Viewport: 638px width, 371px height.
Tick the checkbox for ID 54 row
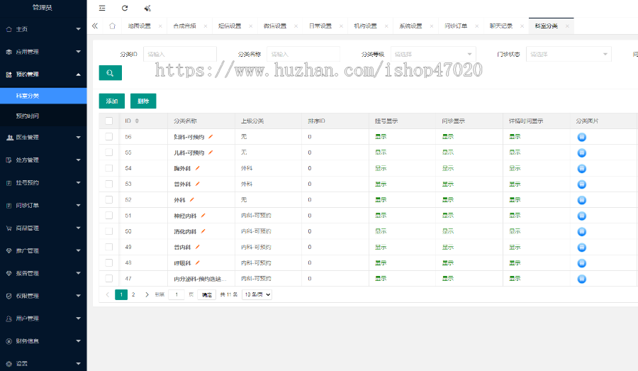(109, 168)
